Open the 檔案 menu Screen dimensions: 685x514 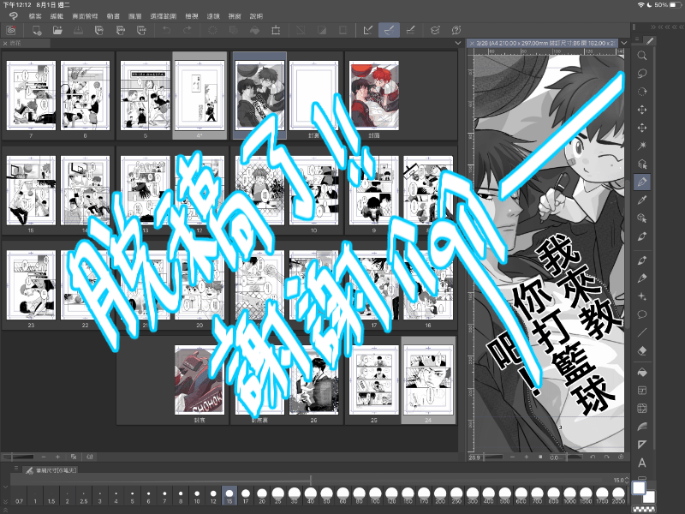(35, 16)
